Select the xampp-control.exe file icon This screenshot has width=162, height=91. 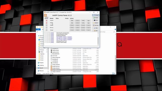click(x=51, y=70)
